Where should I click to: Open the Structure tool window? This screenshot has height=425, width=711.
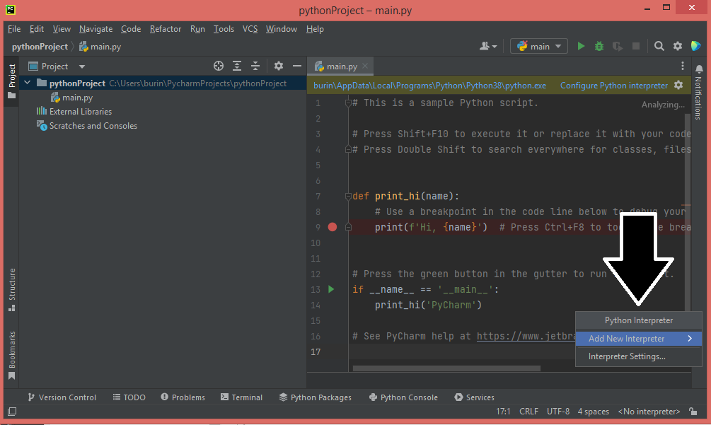(12, 290)
